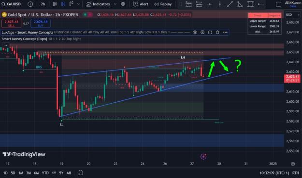The height and width of the screenshot is (178, 302).
Task: Click BMS label on chart
Action: (39, 67)
